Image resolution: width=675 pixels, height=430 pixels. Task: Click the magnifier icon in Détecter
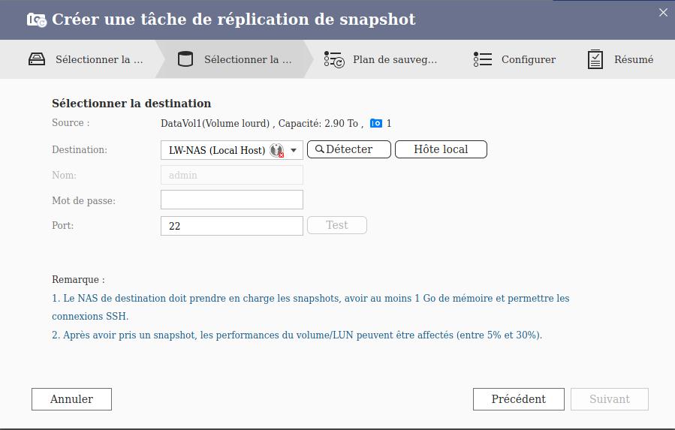tap(319, 149)
